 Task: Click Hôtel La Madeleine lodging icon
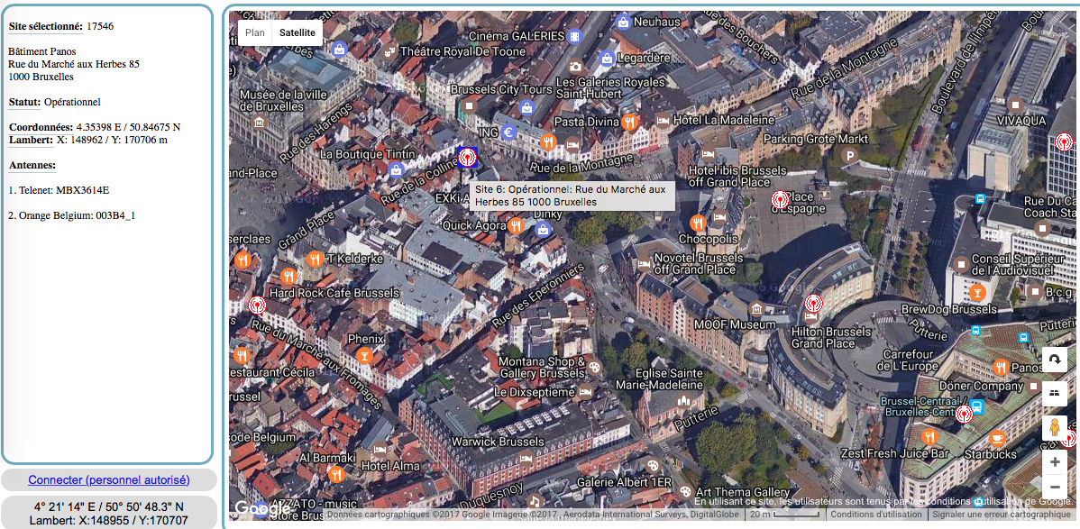coord(663,120)
